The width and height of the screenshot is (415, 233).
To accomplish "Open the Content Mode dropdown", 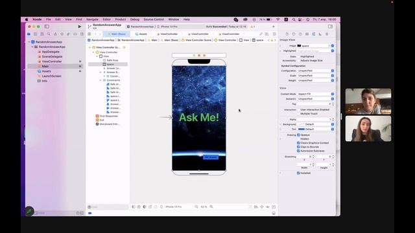I will [x=316, y=94].
